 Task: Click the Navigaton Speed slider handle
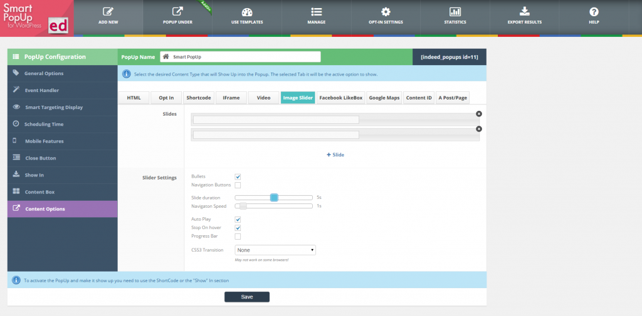click(243, 206)
